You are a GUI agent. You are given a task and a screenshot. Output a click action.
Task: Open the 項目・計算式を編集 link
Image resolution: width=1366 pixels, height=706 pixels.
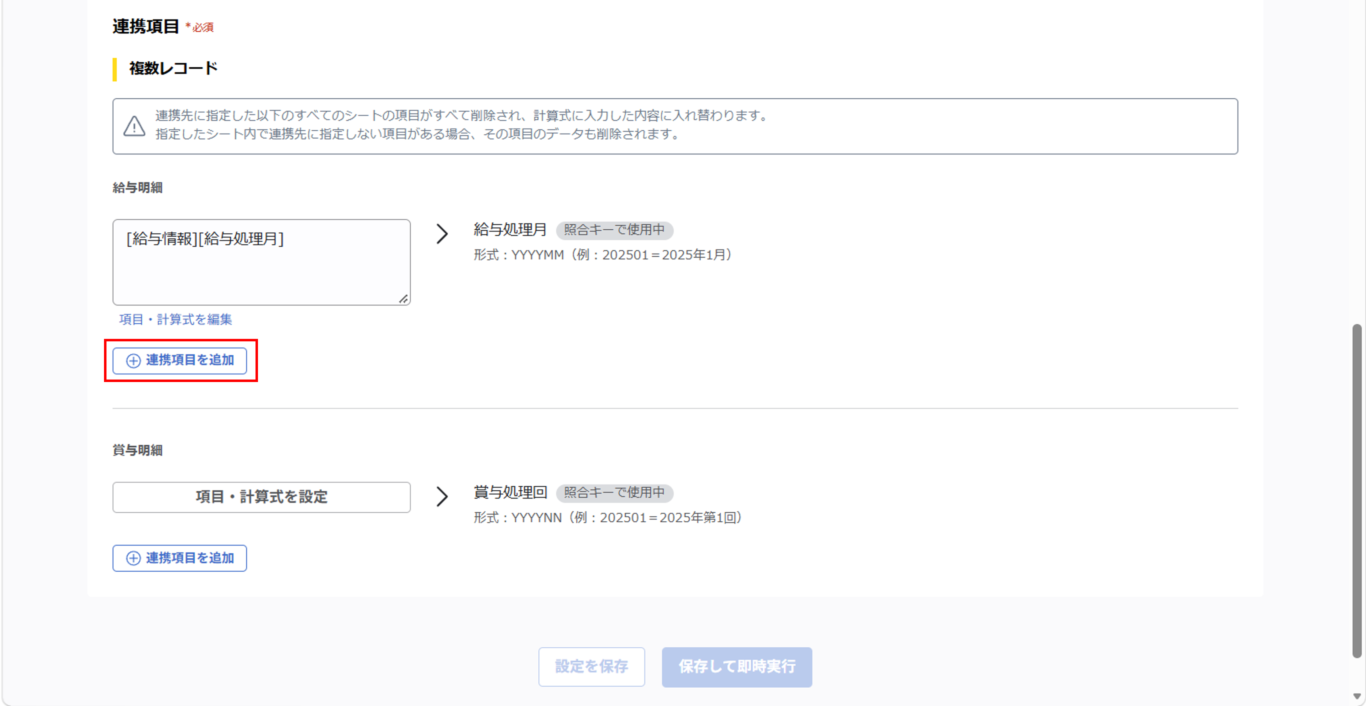pos(175,319)
